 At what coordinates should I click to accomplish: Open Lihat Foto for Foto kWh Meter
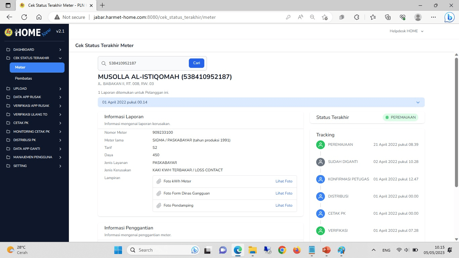(x=284, y=181)
